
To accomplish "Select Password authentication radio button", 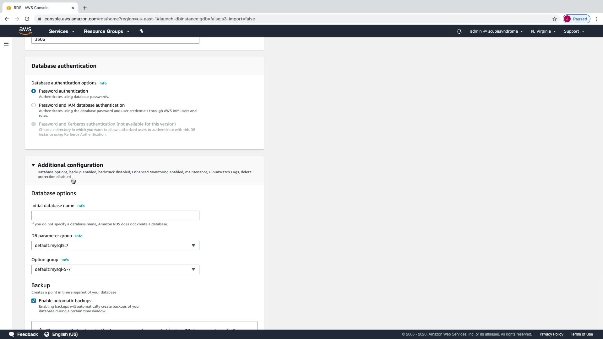I will pos(34,91).
